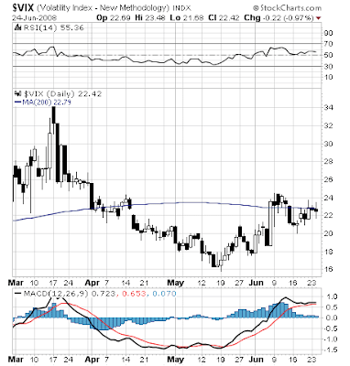Click the 70 label on RSI axis
Viewport: 350px width, 366px height.
(x=329, y=44)
